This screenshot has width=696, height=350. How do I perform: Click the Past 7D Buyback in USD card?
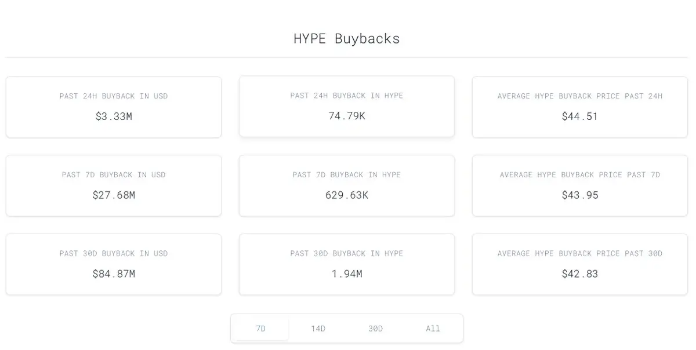pos(114,186)
